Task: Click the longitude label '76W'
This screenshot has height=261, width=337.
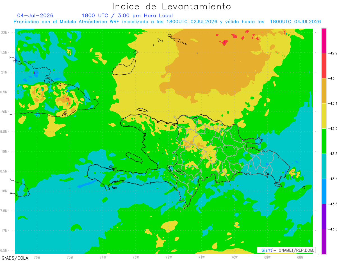Action: click(x=37, y=257)
